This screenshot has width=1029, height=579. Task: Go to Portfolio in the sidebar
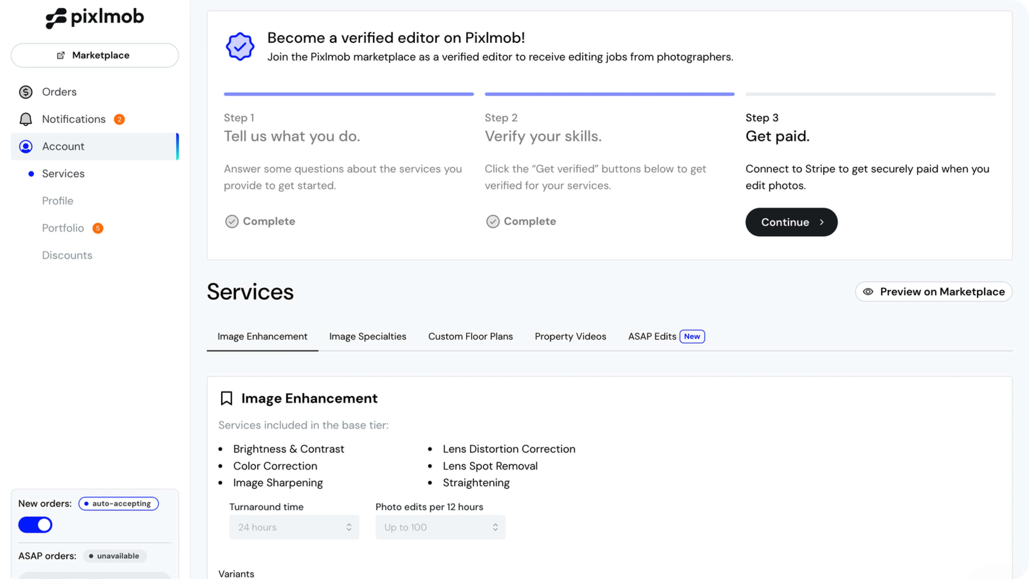click(63, 228)
